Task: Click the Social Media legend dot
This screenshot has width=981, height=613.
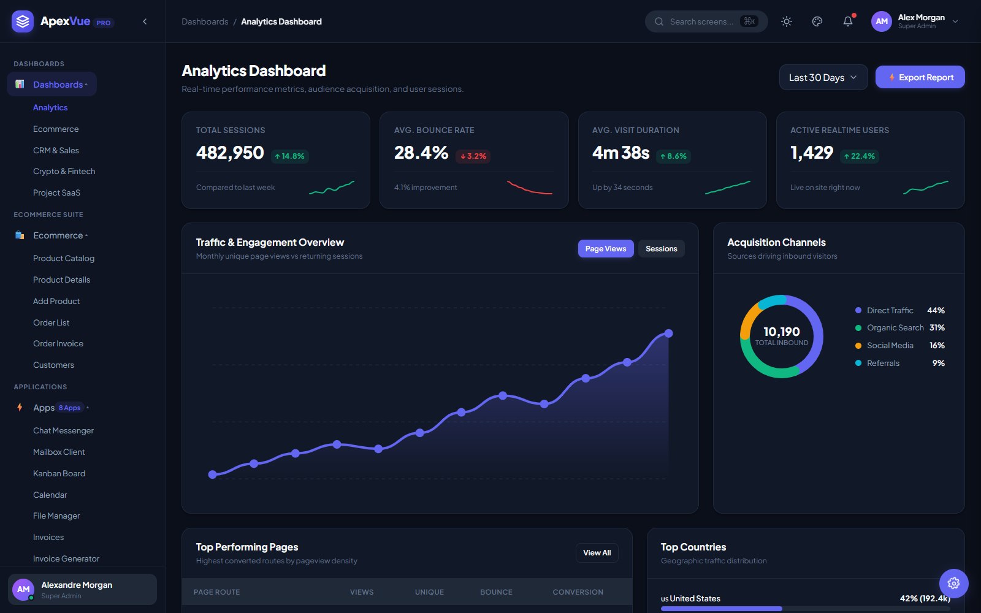Action: point(858,346)
